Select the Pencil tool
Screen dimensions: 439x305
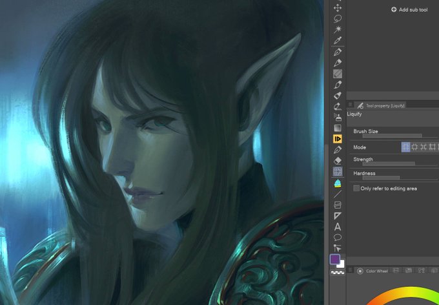pos(338,63)
